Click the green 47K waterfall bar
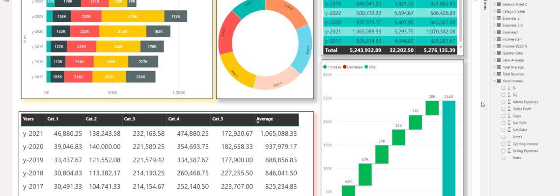The height and width of the screenshot is (196, 560). tap(365, 174)
